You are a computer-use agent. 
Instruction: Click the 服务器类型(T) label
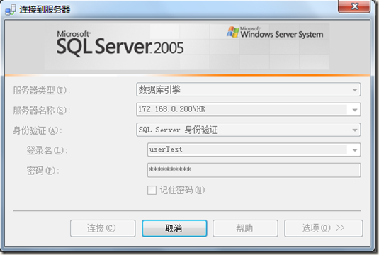pos(42,91)
